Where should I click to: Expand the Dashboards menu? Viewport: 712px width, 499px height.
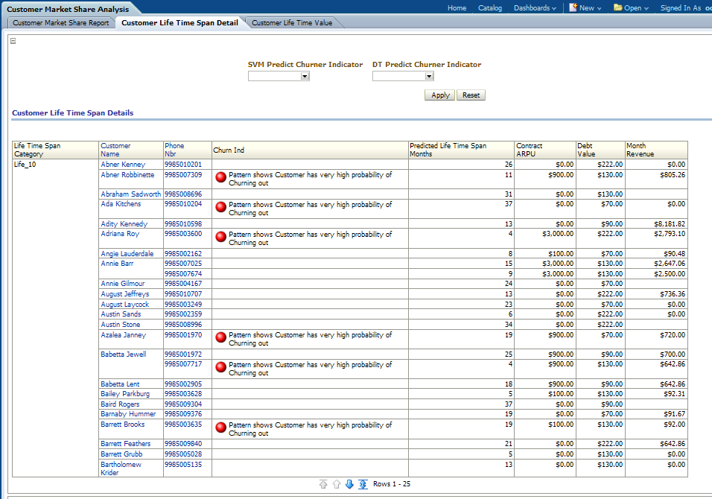click(535, 8)
